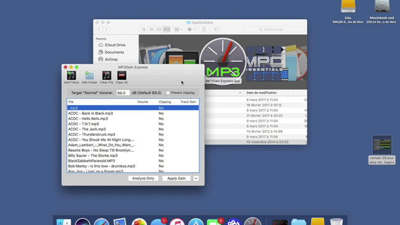Image resolution: width=400 pixels, height=225 pixels.
Task: Select 'ACDC - T.N.T.mp3' in the list
Action: pyautogui.click(x=133, y=124)
